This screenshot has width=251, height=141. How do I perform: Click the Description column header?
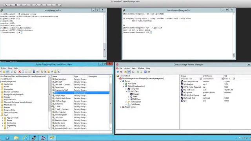point(98,76)
